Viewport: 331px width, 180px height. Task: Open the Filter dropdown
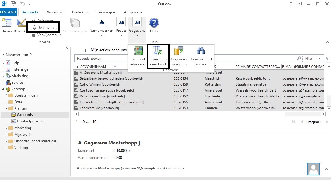[x=312, y=59]
